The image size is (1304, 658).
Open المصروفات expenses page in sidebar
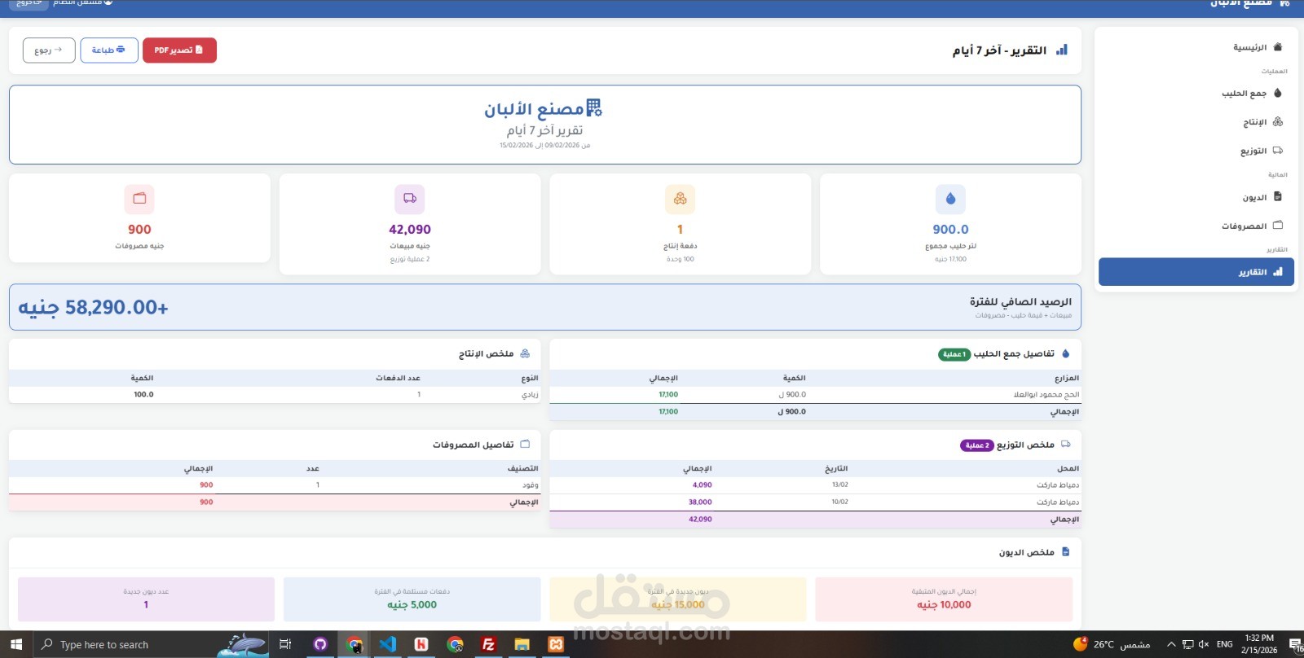[x=1196, y=226]
